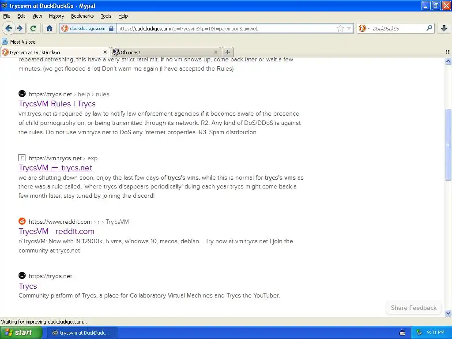Open a new tab with plus button
The height and width of the screenshot is (339, 452).
coord(228,52)
